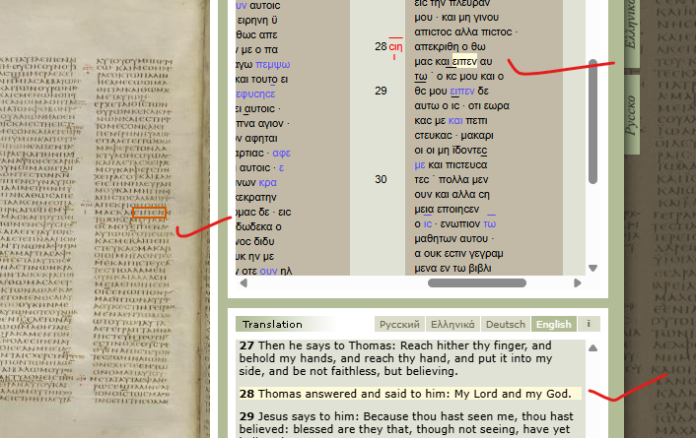
Task: Click 'α ουκ εcτιν γεγραμ' transcription line
Action: click(x=458, y=254)
